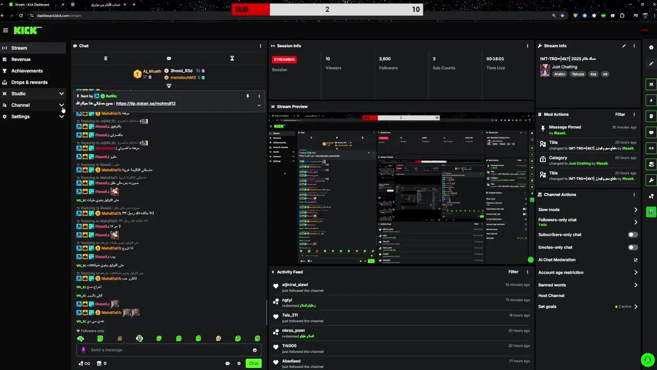Open Activity Feed three-dot menu
Image resolution: width=657 pixels, height=370 pixels.
(527, 272)
